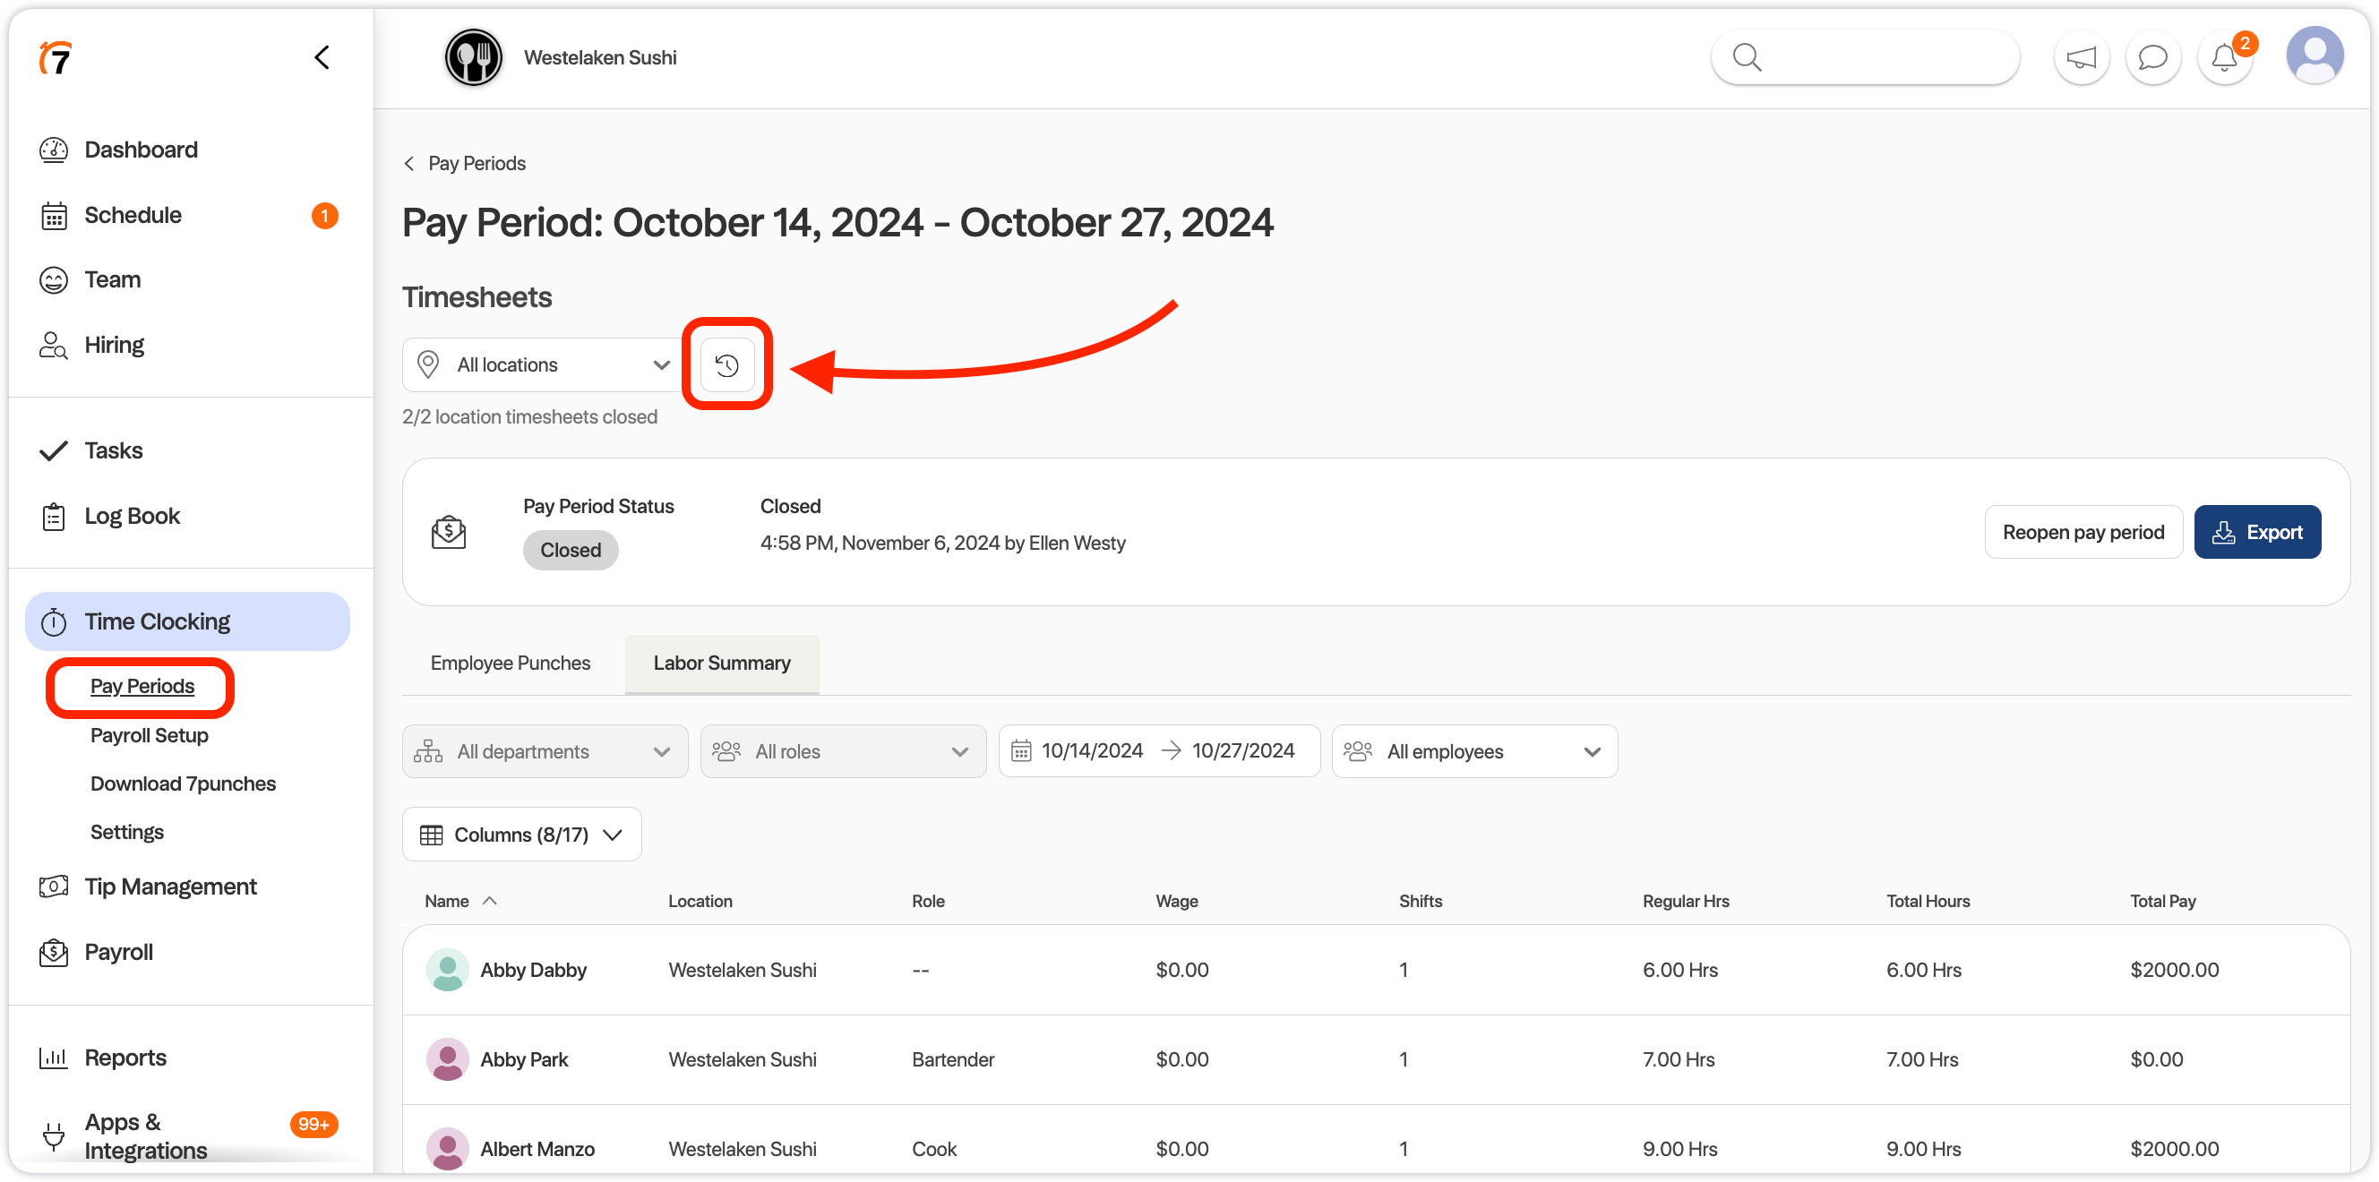Open the Dashboard menu label
This screenshot has height=1182, width=2379.
coord(142,150)
